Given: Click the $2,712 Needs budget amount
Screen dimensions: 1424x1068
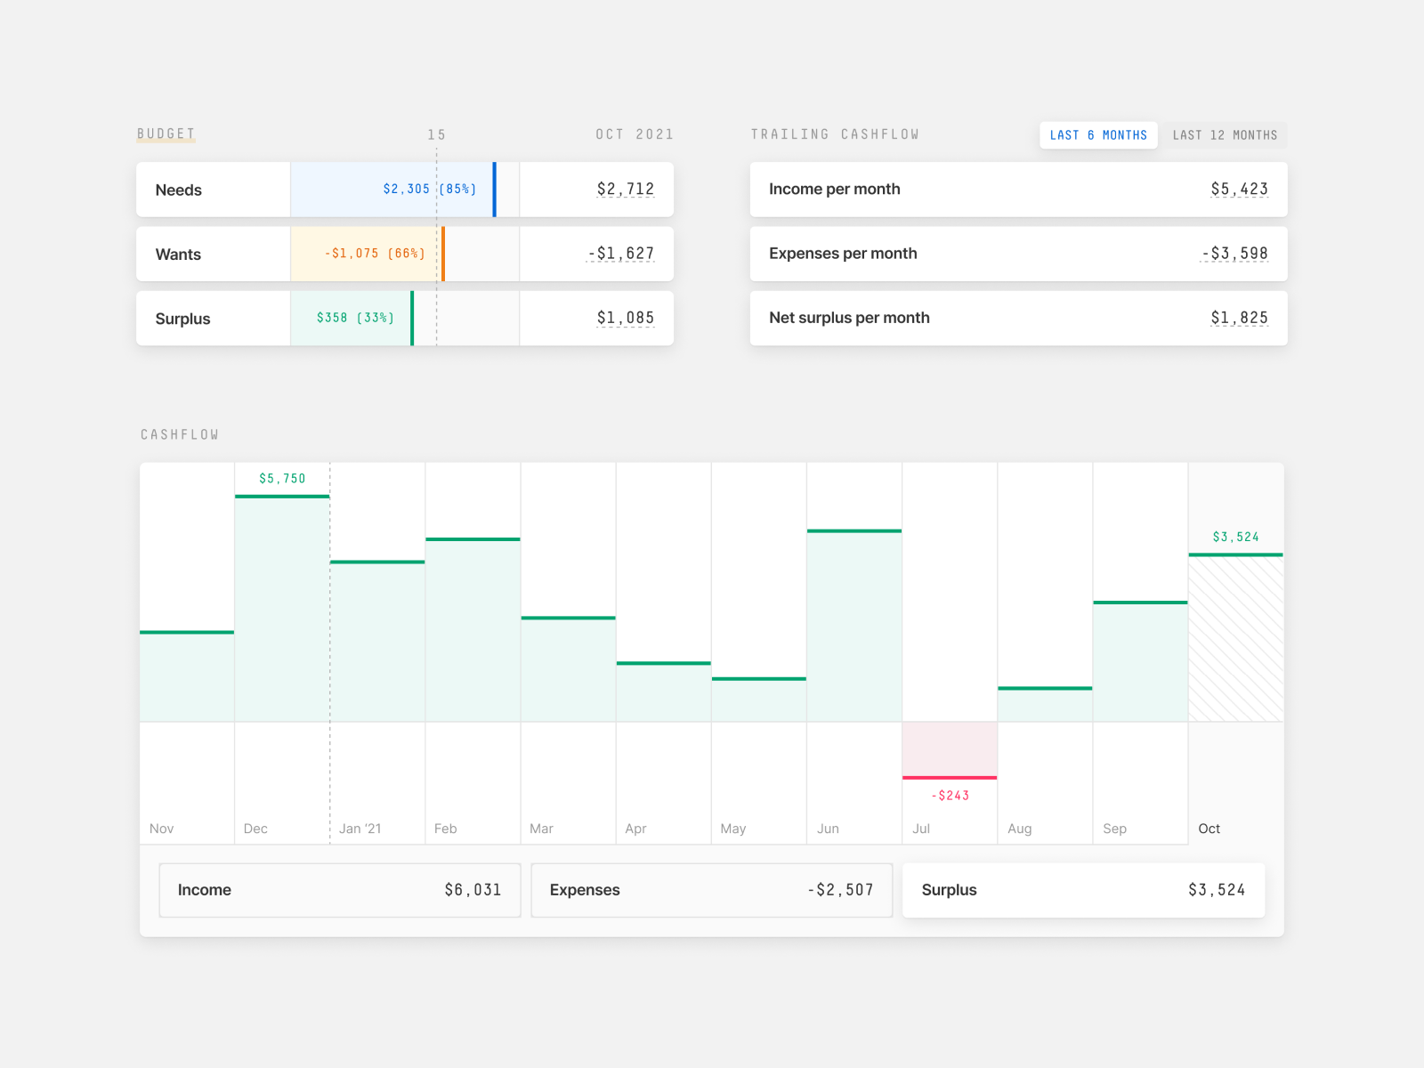Looking at the screenshot, I should click(x=625, y=190).
